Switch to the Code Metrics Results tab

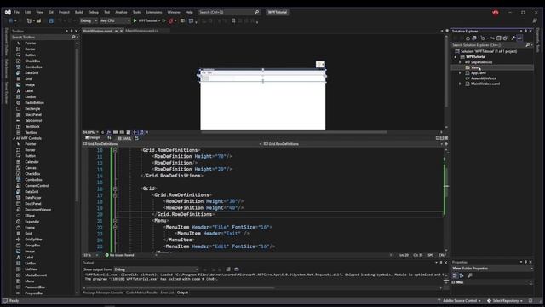click(x=141, y=293)
